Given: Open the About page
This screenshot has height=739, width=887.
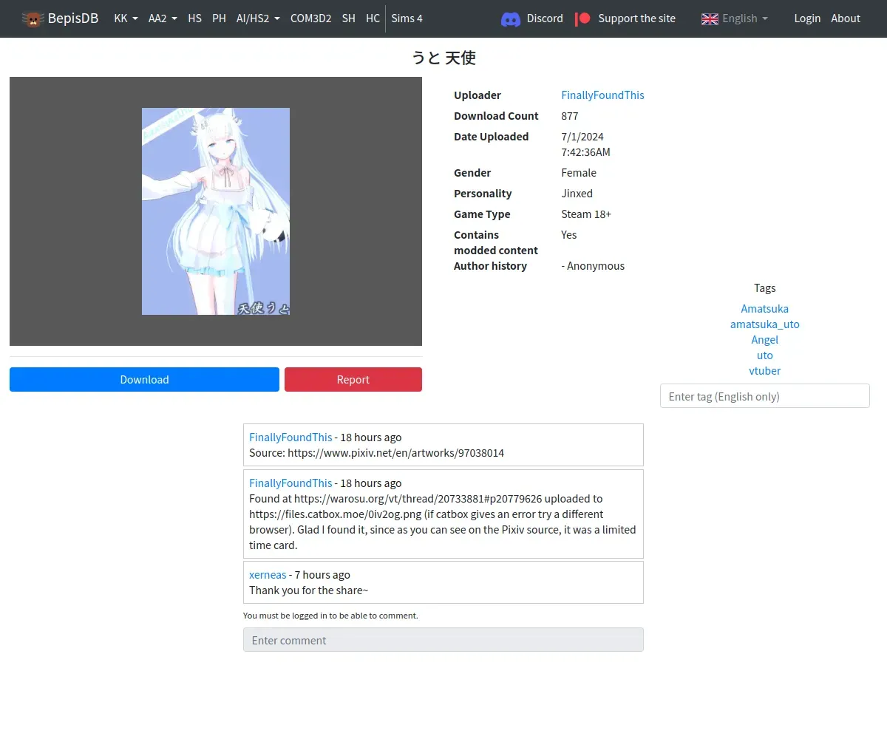Looking at the screenshot, I should [x=846, y=18].
